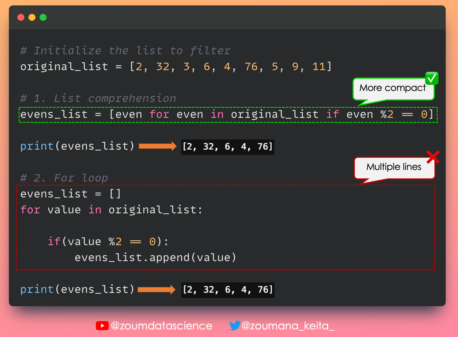The width and height of the screenshot is (458, 337).
Task: Open the @zoumdatascience channel handle
Action: tap(162, 326)
